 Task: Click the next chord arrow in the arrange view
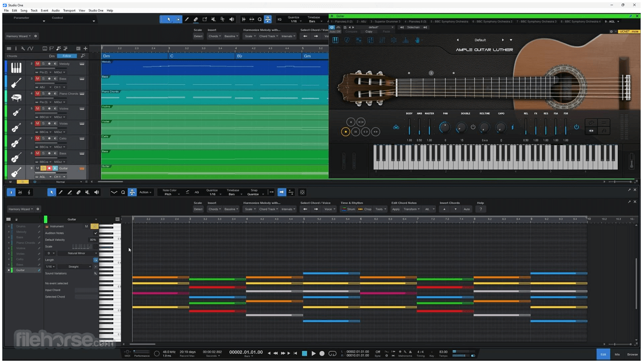click(x=316, y=36)
